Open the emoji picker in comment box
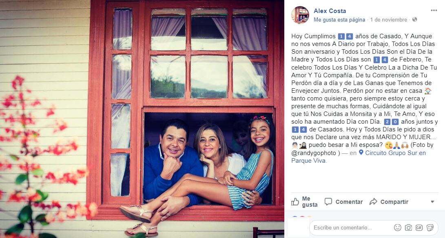445x238 pixels. [x=398, y=227]
